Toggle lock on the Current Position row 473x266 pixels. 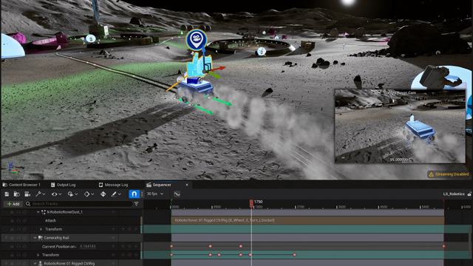[x=12, y=246]
